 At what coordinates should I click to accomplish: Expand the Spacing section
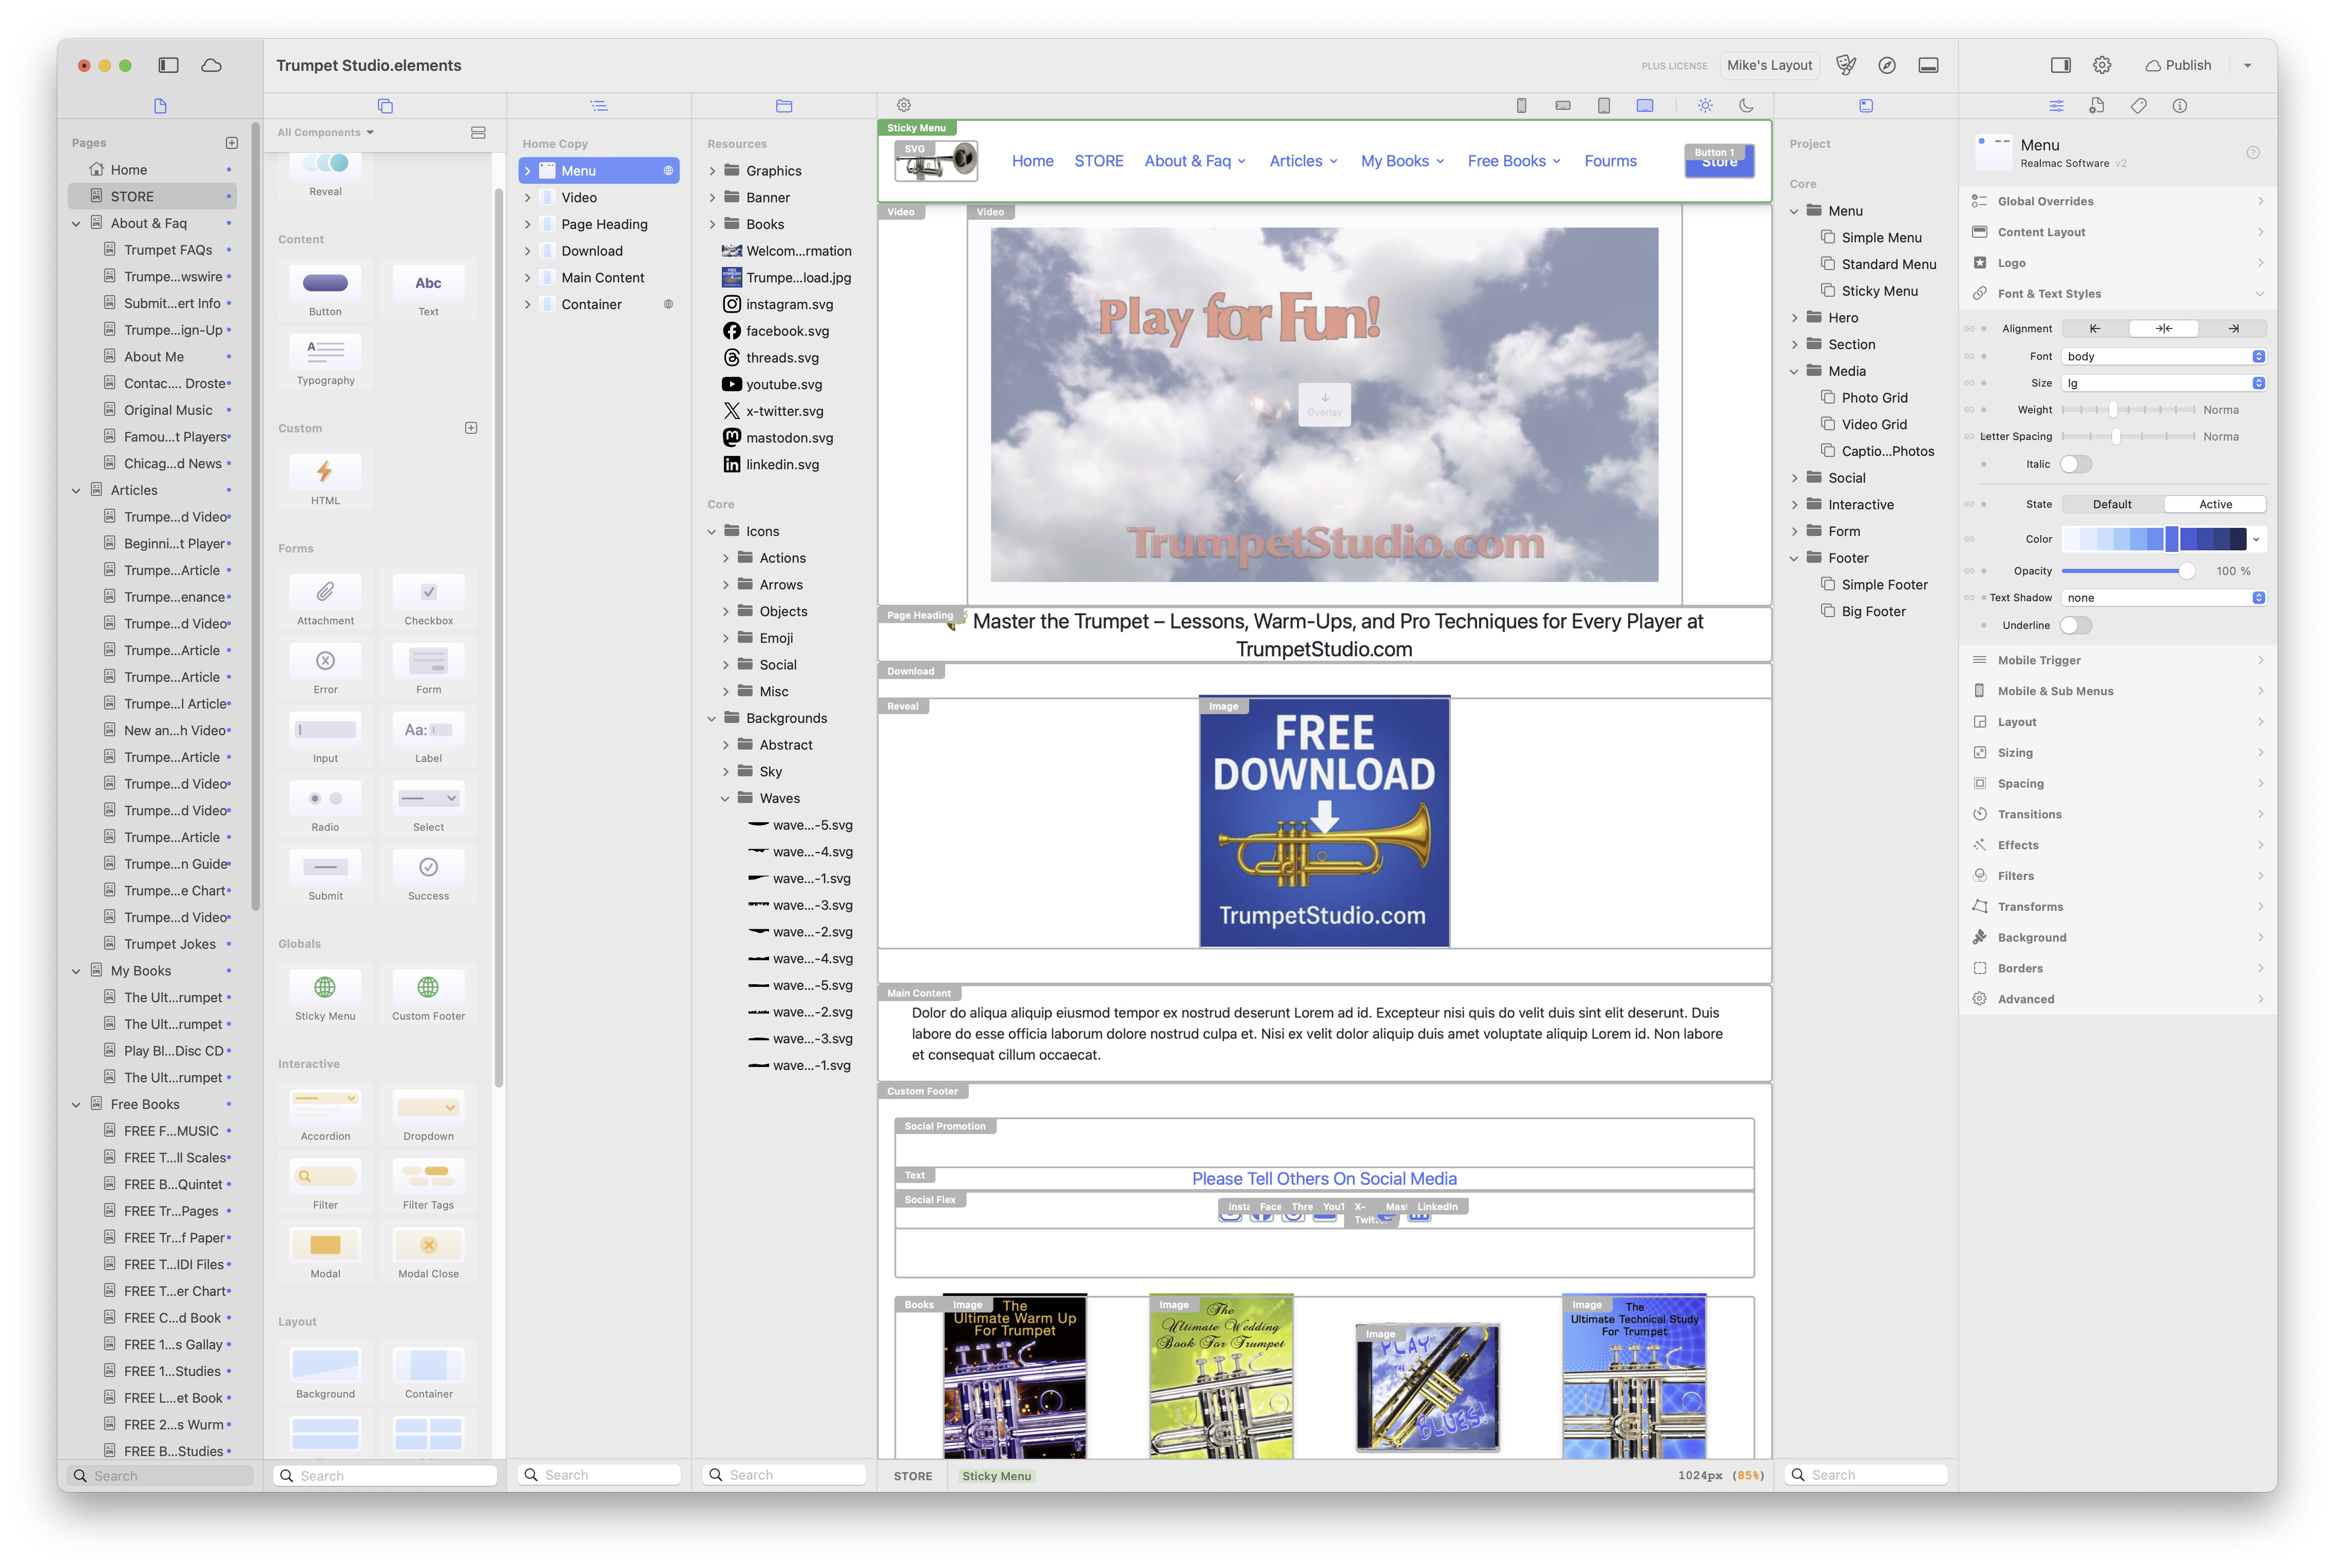(2117, 783)
